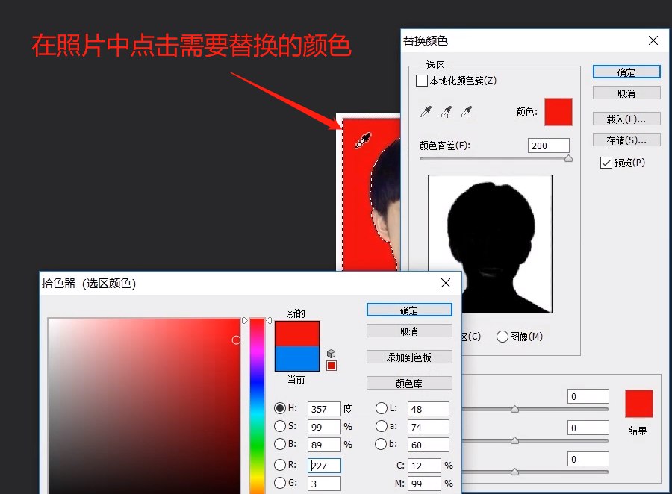The height and width of the screenshot is (494, 672).
Task: Toggle off the 预览(P) preview checkbox
Action: (606, 163)
